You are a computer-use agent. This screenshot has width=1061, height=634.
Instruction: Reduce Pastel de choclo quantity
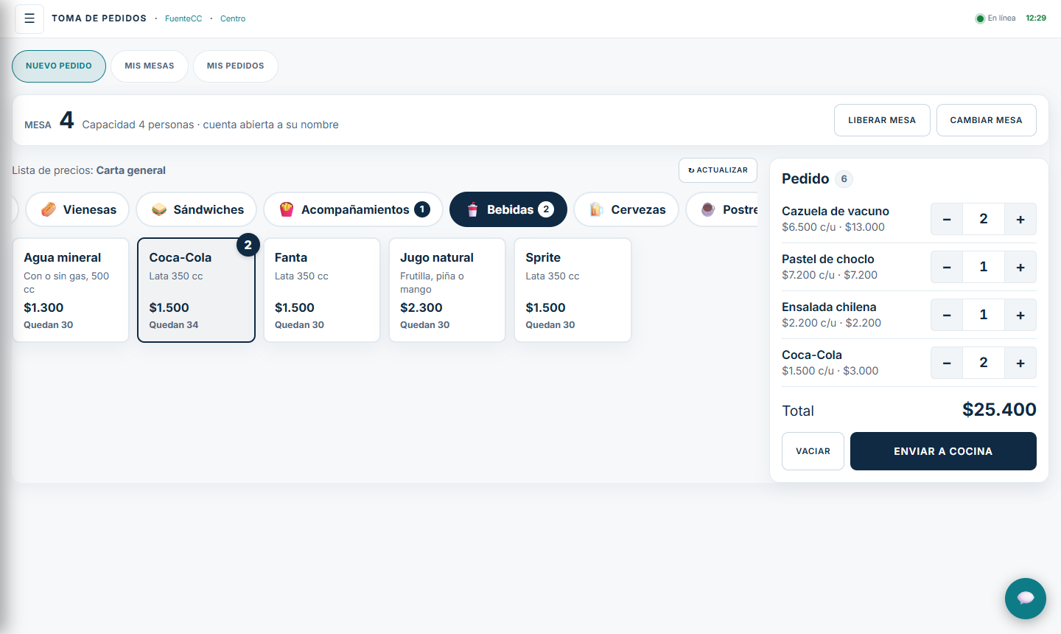click(x=947, y=267)
